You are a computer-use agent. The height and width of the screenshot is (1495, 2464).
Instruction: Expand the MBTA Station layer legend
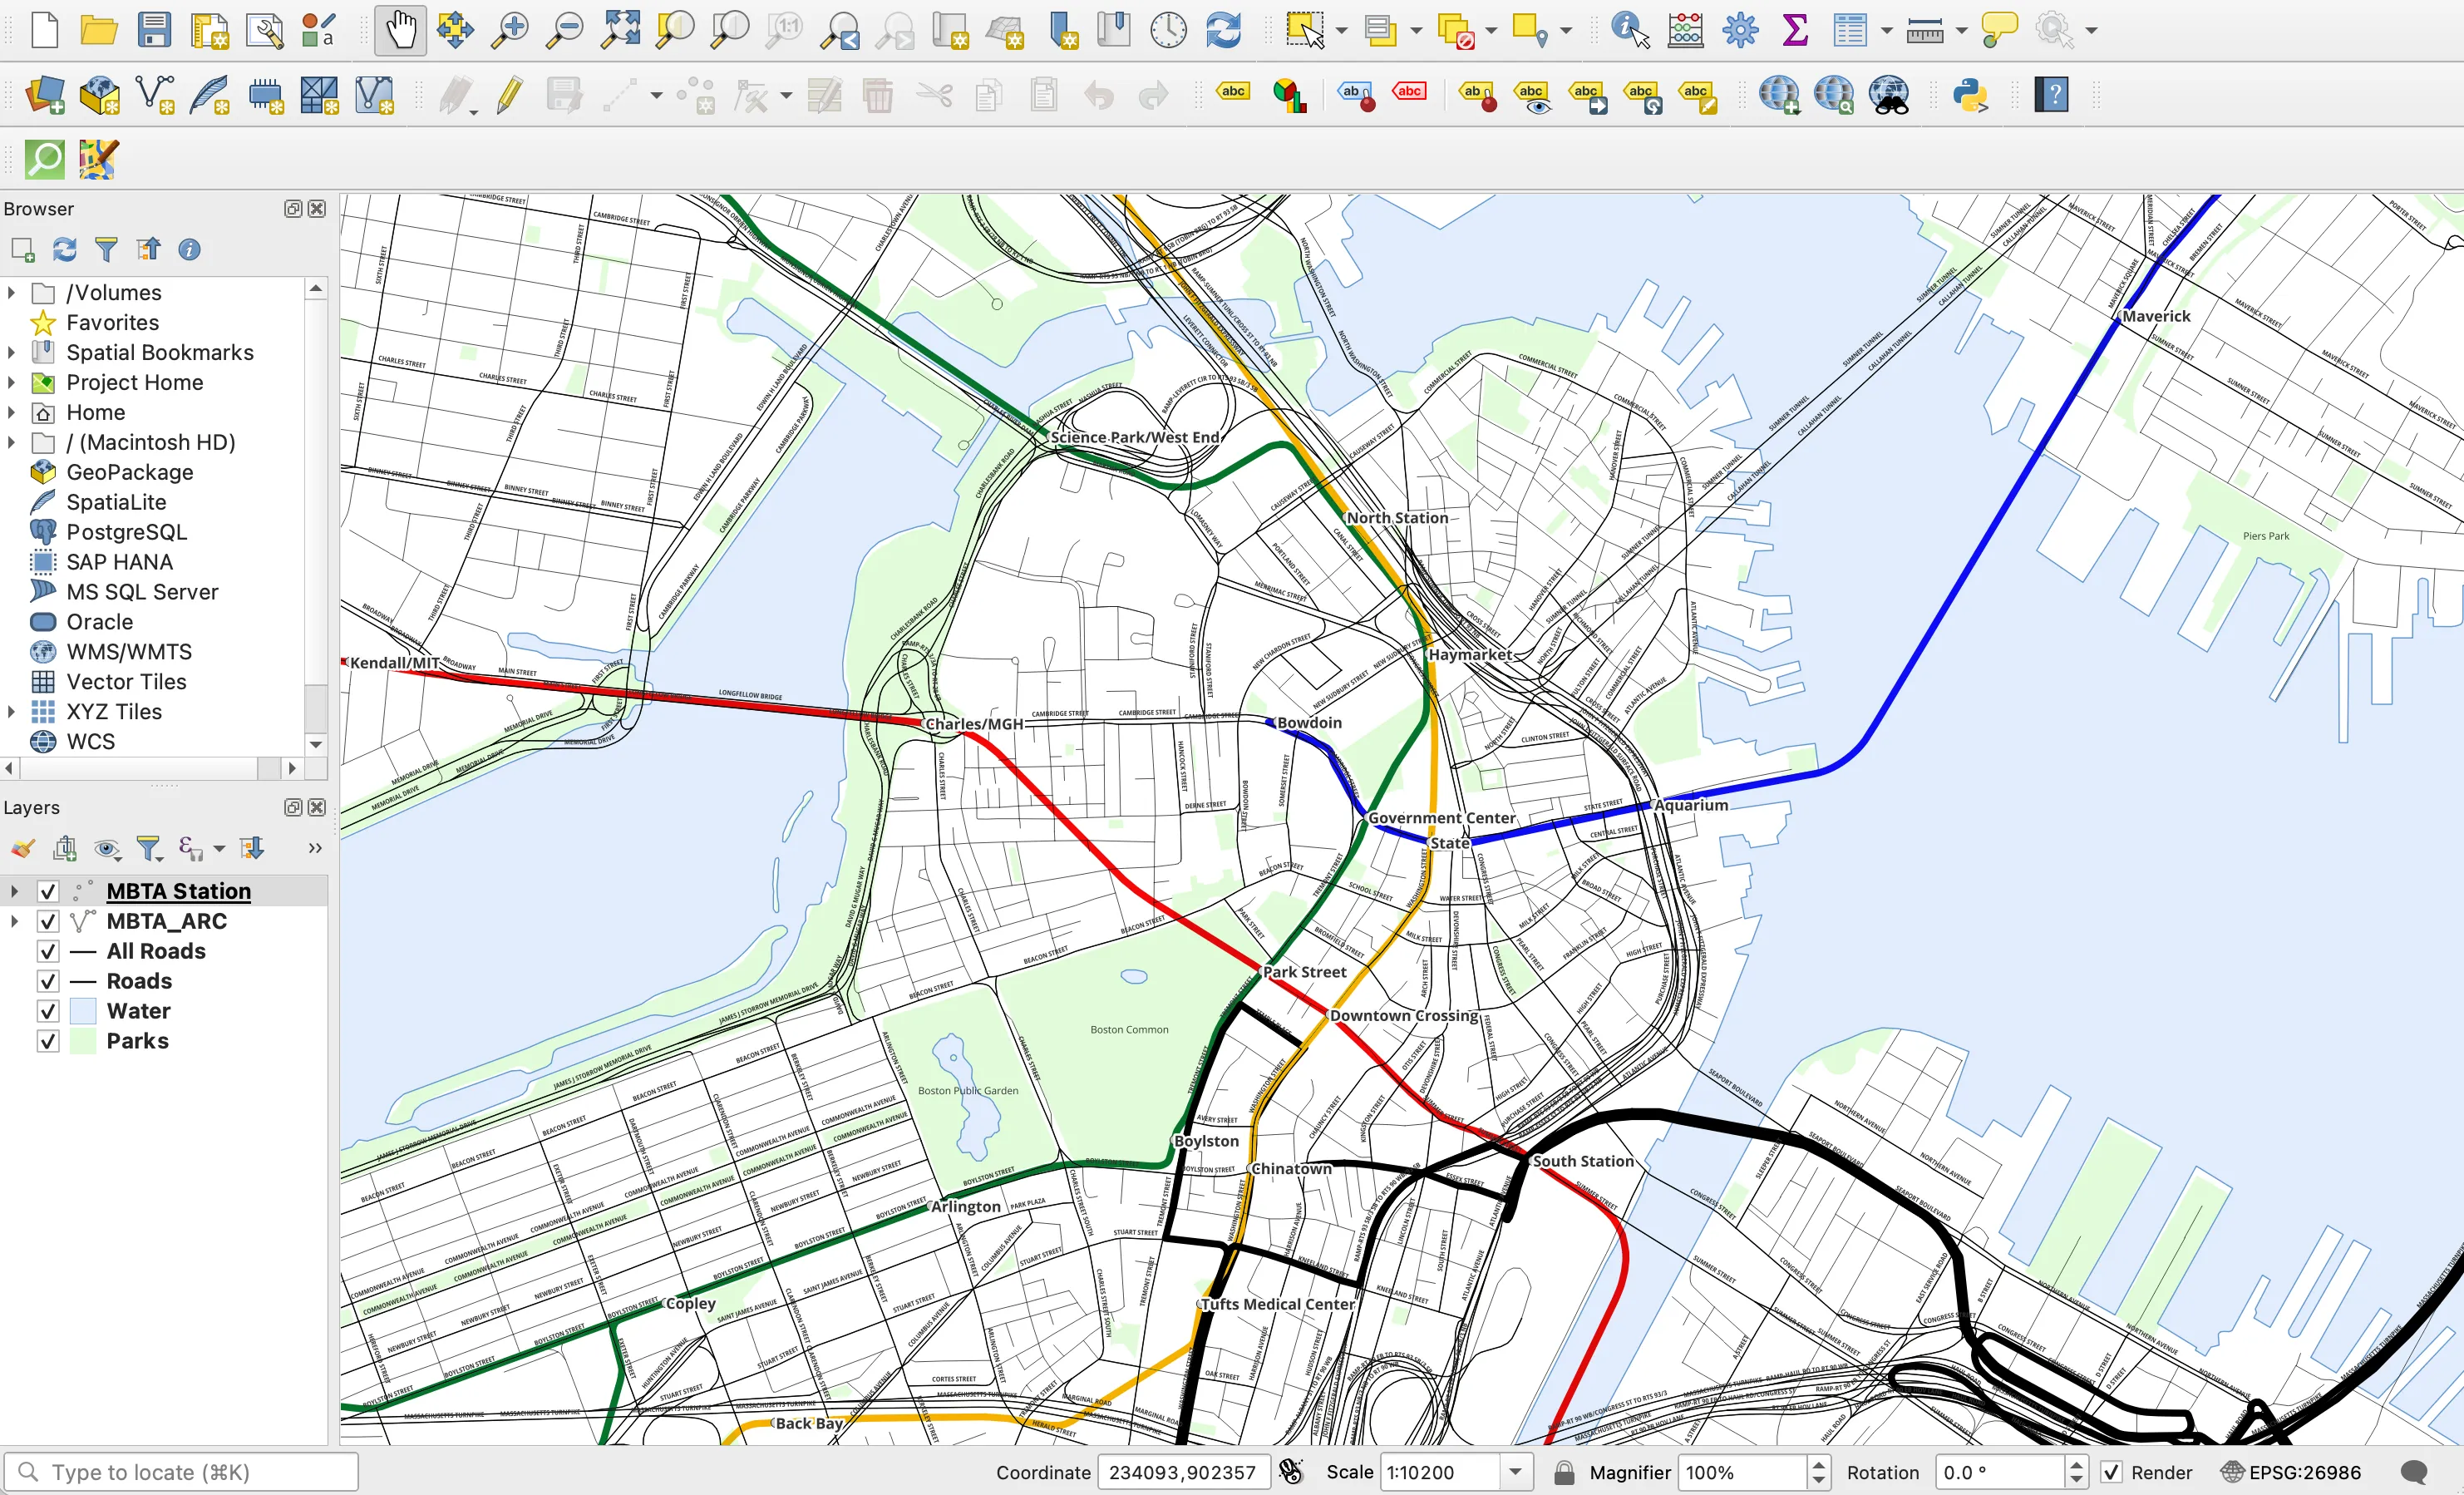13,891
